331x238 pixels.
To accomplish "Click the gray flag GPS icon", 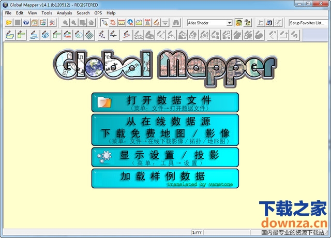I will click(261, 22).
